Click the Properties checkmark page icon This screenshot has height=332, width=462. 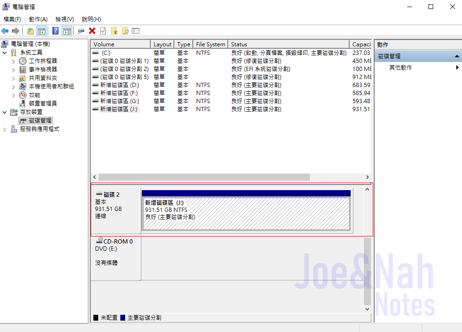(x=103, y=31)
